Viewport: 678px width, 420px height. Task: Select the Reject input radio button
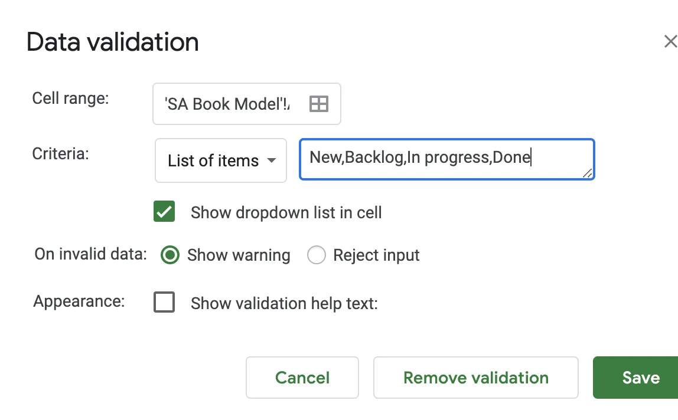pyautogui.click(x=317, y=255)
